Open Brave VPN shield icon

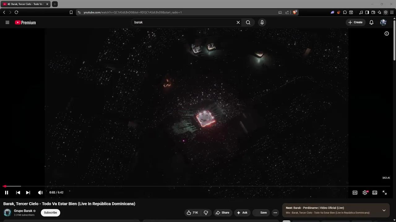point(386,12)
